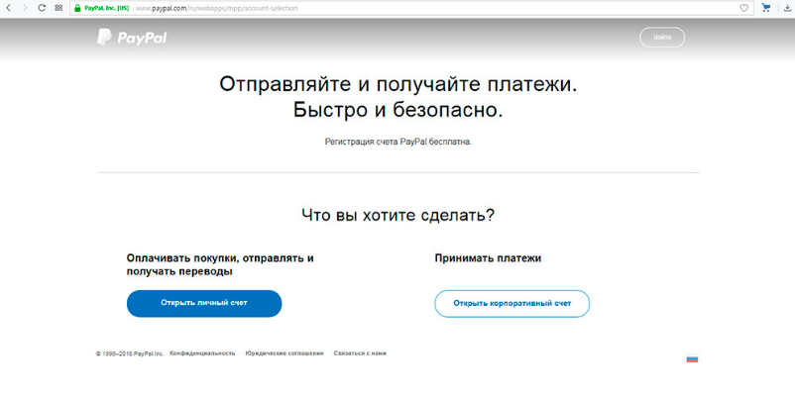The image size is (795, 397).
Task: Click the PayPal logo in header
Action: [132, 38]
